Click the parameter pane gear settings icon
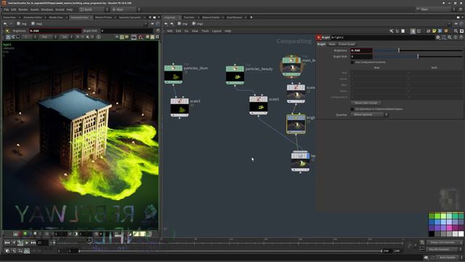Viewport: 465px width, 262px height. point(438,37)
